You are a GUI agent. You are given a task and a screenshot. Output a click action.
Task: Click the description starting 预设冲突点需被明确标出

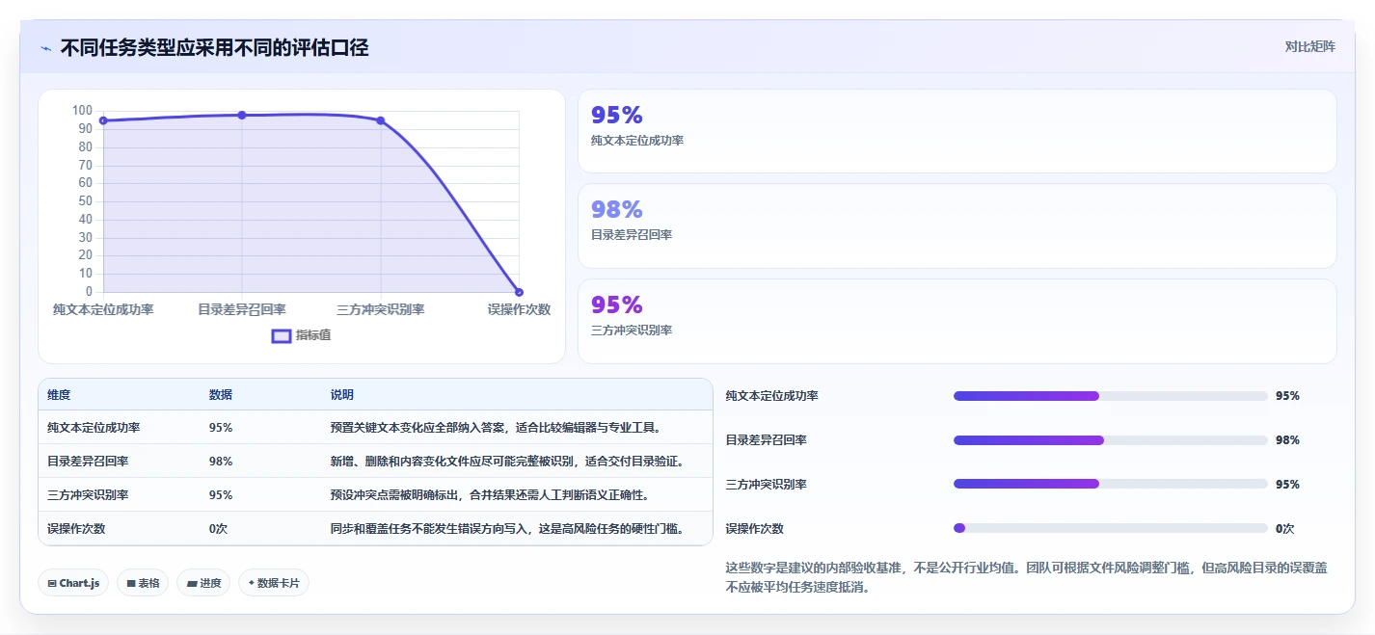[491, 494]
